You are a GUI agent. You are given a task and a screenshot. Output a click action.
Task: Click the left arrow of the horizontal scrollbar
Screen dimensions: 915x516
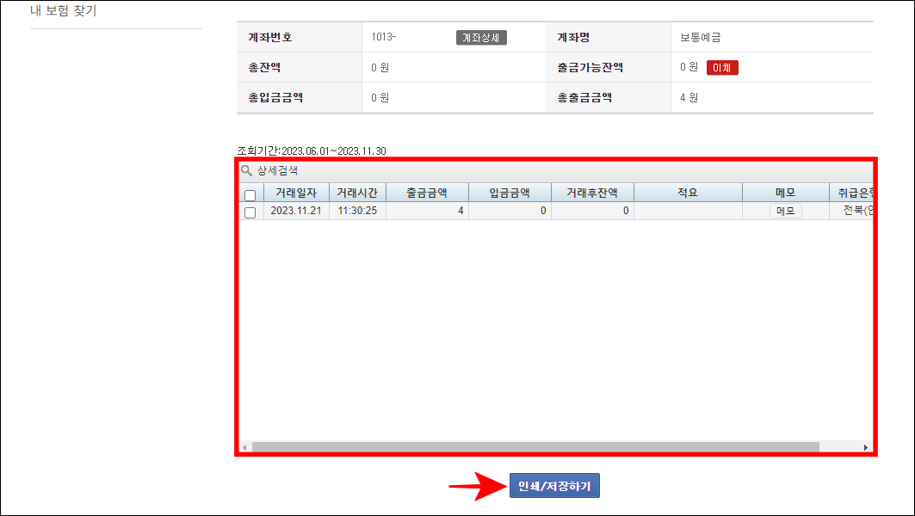[244, 445]
